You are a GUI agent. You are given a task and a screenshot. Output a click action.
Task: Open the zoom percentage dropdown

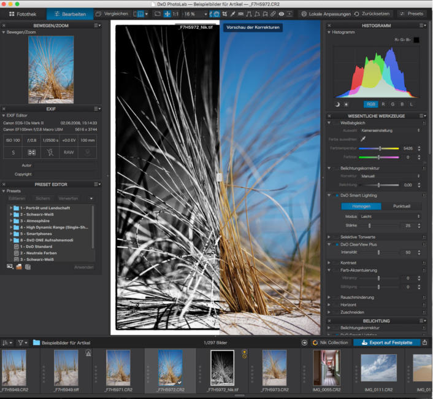[205, 14]
